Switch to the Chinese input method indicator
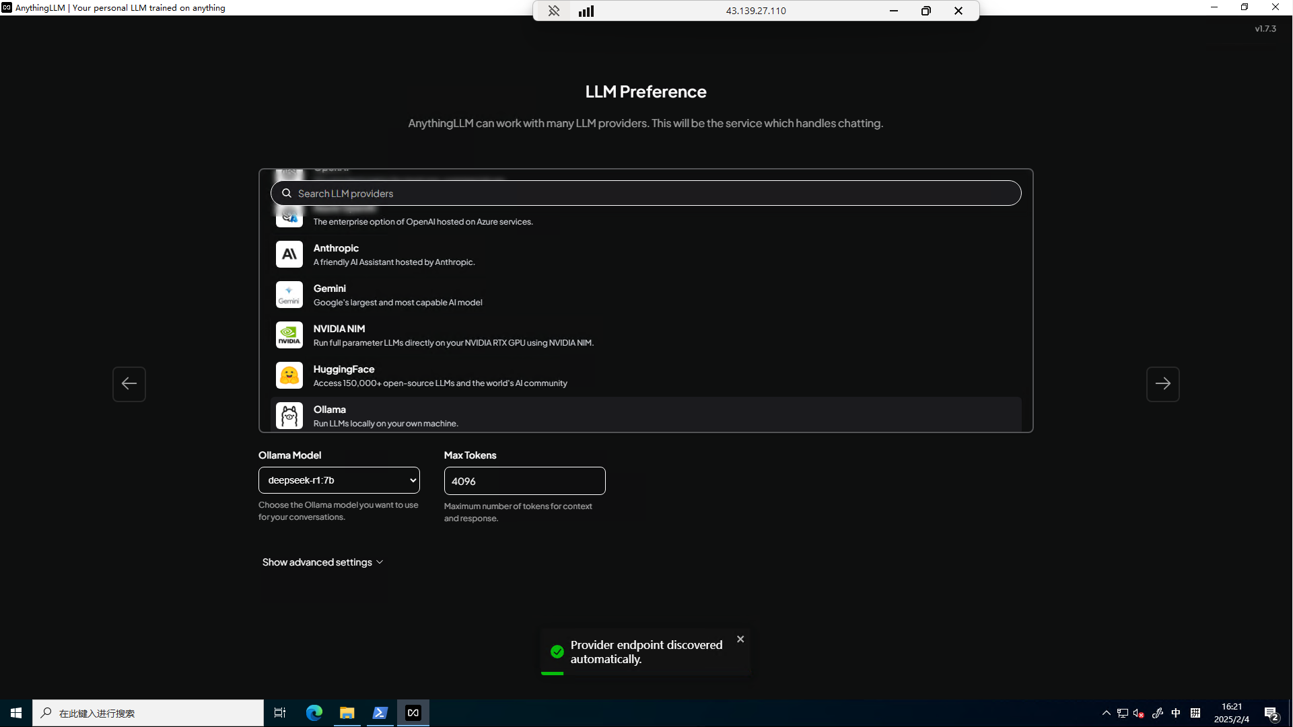This screenshot has height=727, width=1293. pyautogui.click(x=1177, y=713)
